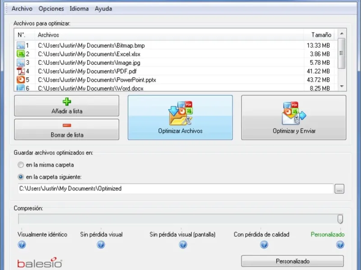Select 'en la carpeta siguiente' radio option
This screenshot has height=270, width=361.
tap(21, 177)
